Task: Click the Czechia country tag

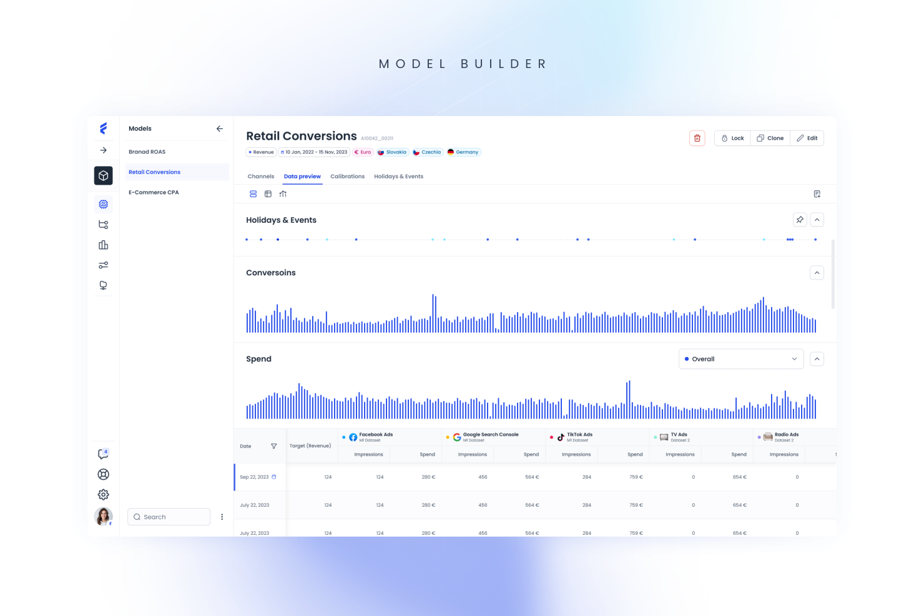Action: tap(427, 152)
